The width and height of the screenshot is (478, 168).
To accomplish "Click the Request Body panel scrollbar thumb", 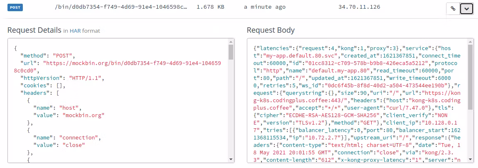I will 470,77.
